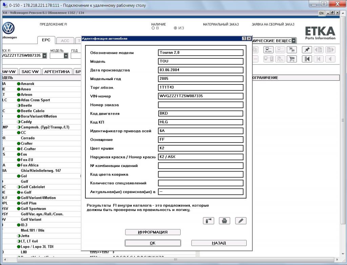
Task: Click the НАЗАД button
Action: 219,243
